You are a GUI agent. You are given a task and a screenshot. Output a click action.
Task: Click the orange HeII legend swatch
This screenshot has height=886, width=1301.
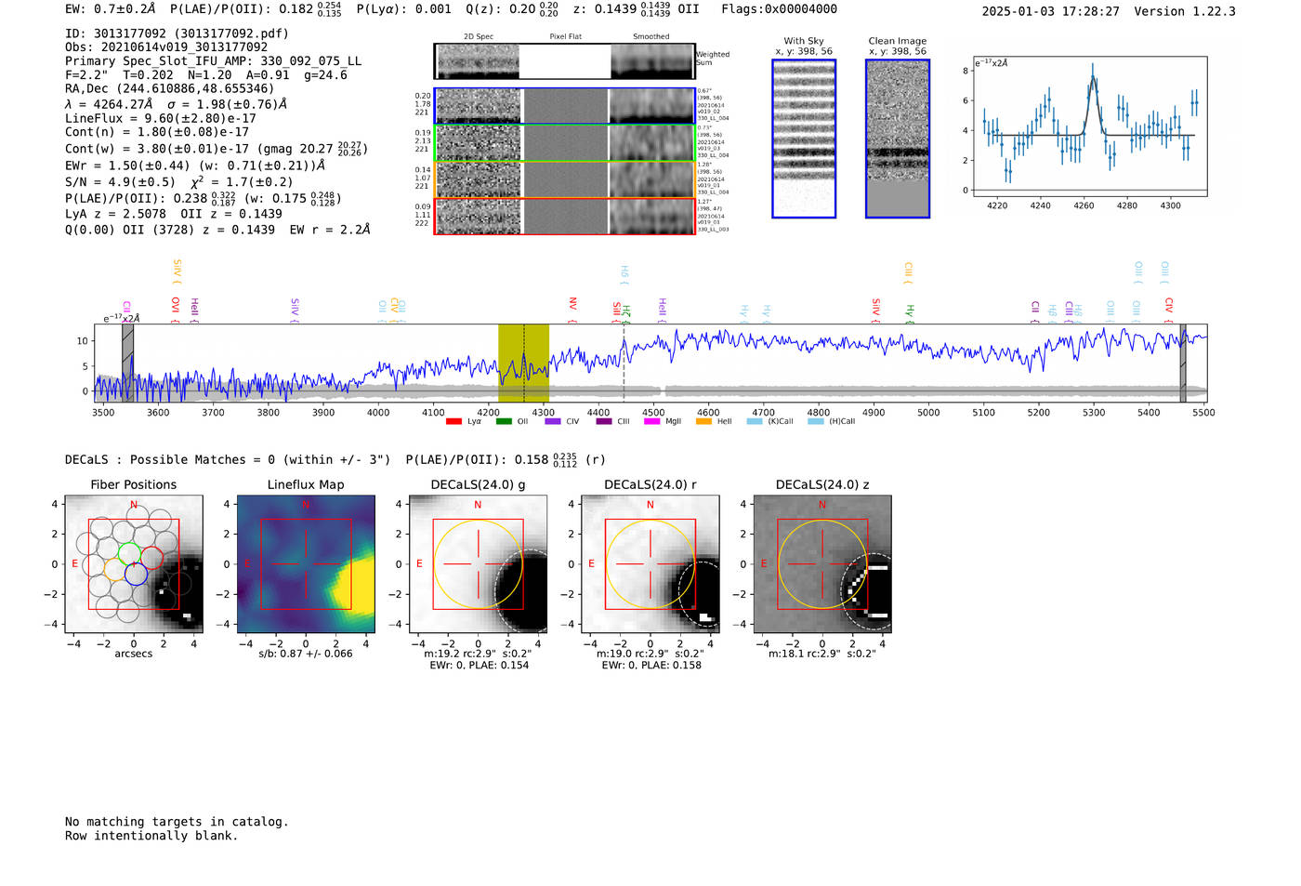pyautogui.click(x=703, y=422)
